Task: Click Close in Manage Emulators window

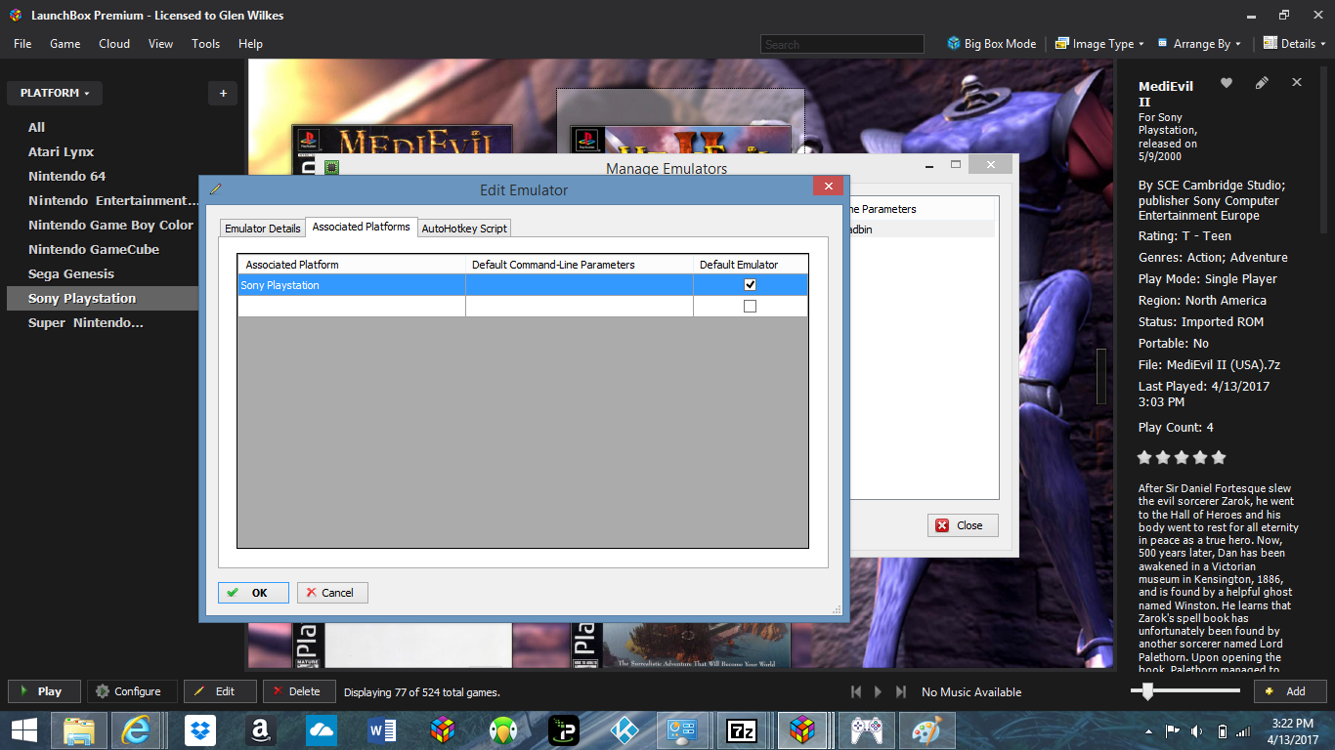Action: click(963, 525)
